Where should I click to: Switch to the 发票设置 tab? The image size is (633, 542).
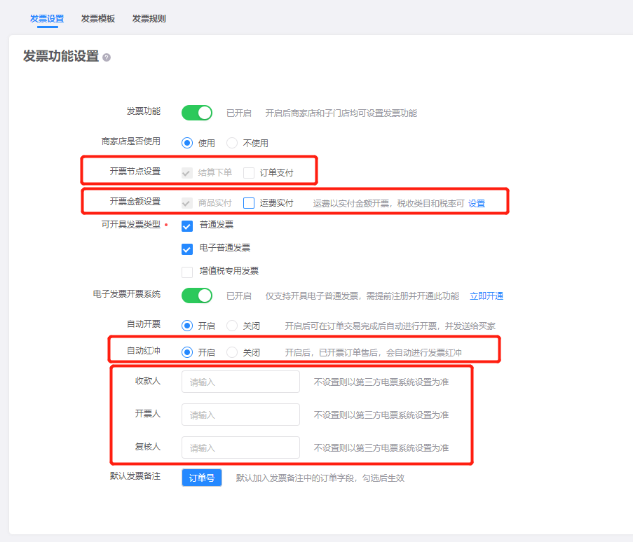47,18
